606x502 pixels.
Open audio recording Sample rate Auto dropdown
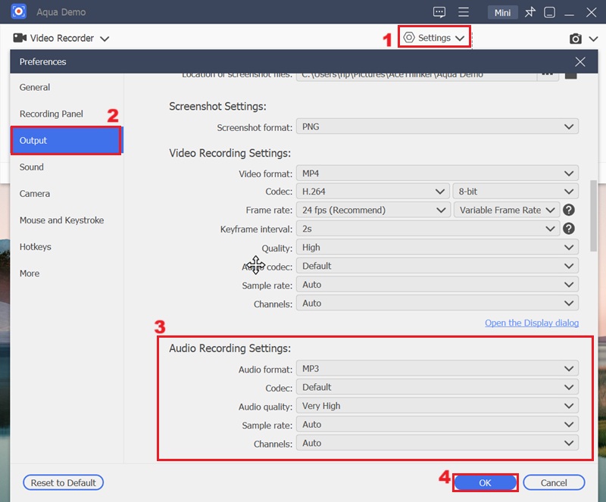tap(437, 425)
